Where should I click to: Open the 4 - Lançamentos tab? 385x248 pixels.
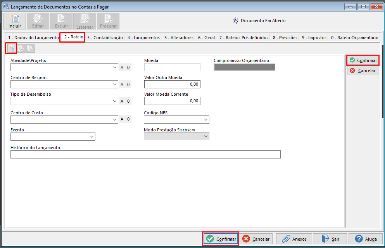pos(143,38)
